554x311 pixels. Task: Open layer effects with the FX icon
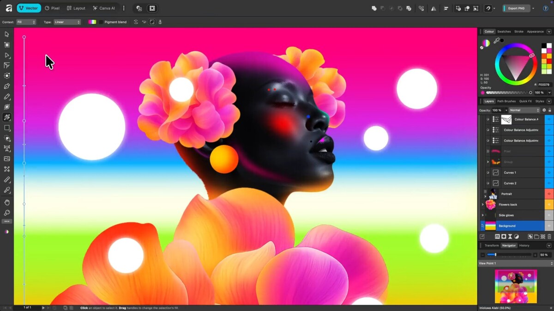click(498, 236)
